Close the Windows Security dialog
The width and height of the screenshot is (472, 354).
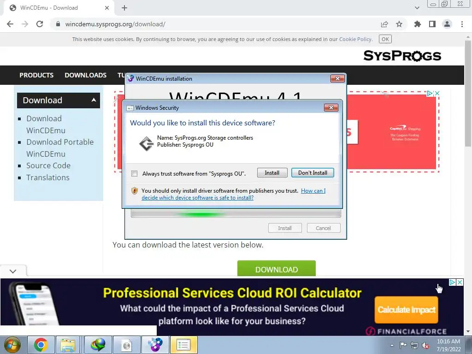(x=331, y=108)
